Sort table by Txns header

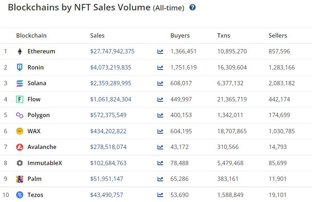[224, 35]
